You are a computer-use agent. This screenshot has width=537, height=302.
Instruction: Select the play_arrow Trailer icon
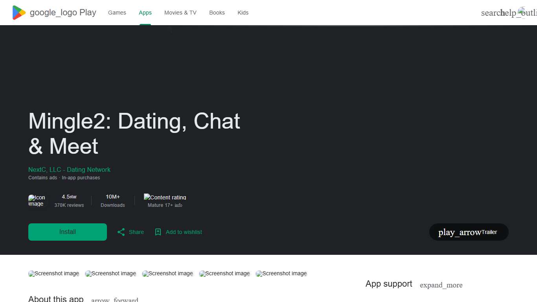tap(469, 232)
